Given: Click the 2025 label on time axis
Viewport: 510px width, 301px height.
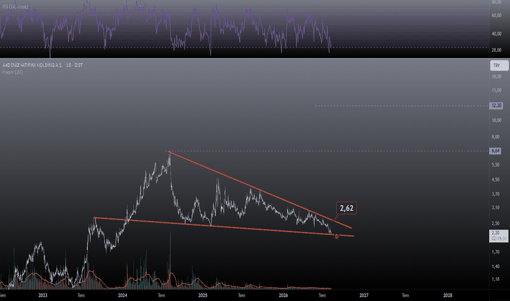Looking at the screenshot, I should tap(202, 295).
